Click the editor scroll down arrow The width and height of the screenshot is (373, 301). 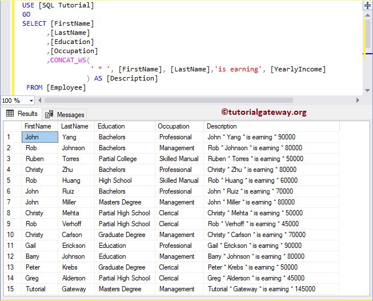367,90
